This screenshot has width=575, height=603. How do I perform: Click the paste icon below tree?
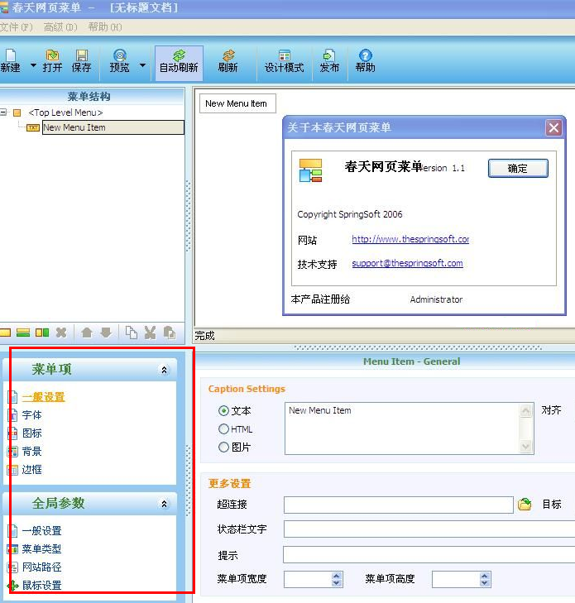click(x=170, y=333)
